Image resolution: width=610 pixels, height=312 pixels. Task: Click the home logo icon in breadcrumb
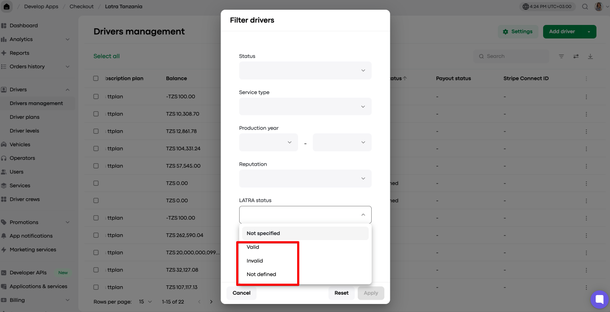tap(7, 6)
